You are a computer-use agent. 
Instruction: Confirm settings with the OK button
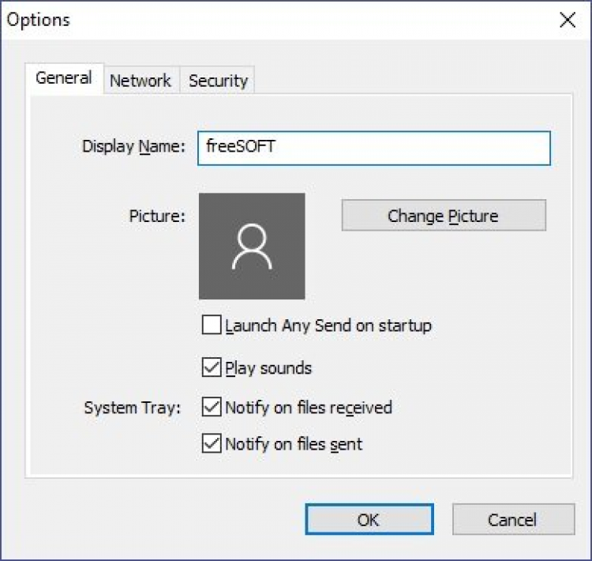coord(369,520)
